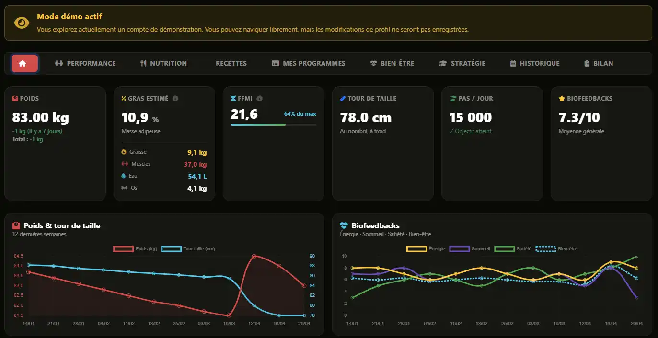The width and height of the screenshot is (658, 338).
Task: Click the star icon on Biofeedbacks card
Action: tap(562, 99)
